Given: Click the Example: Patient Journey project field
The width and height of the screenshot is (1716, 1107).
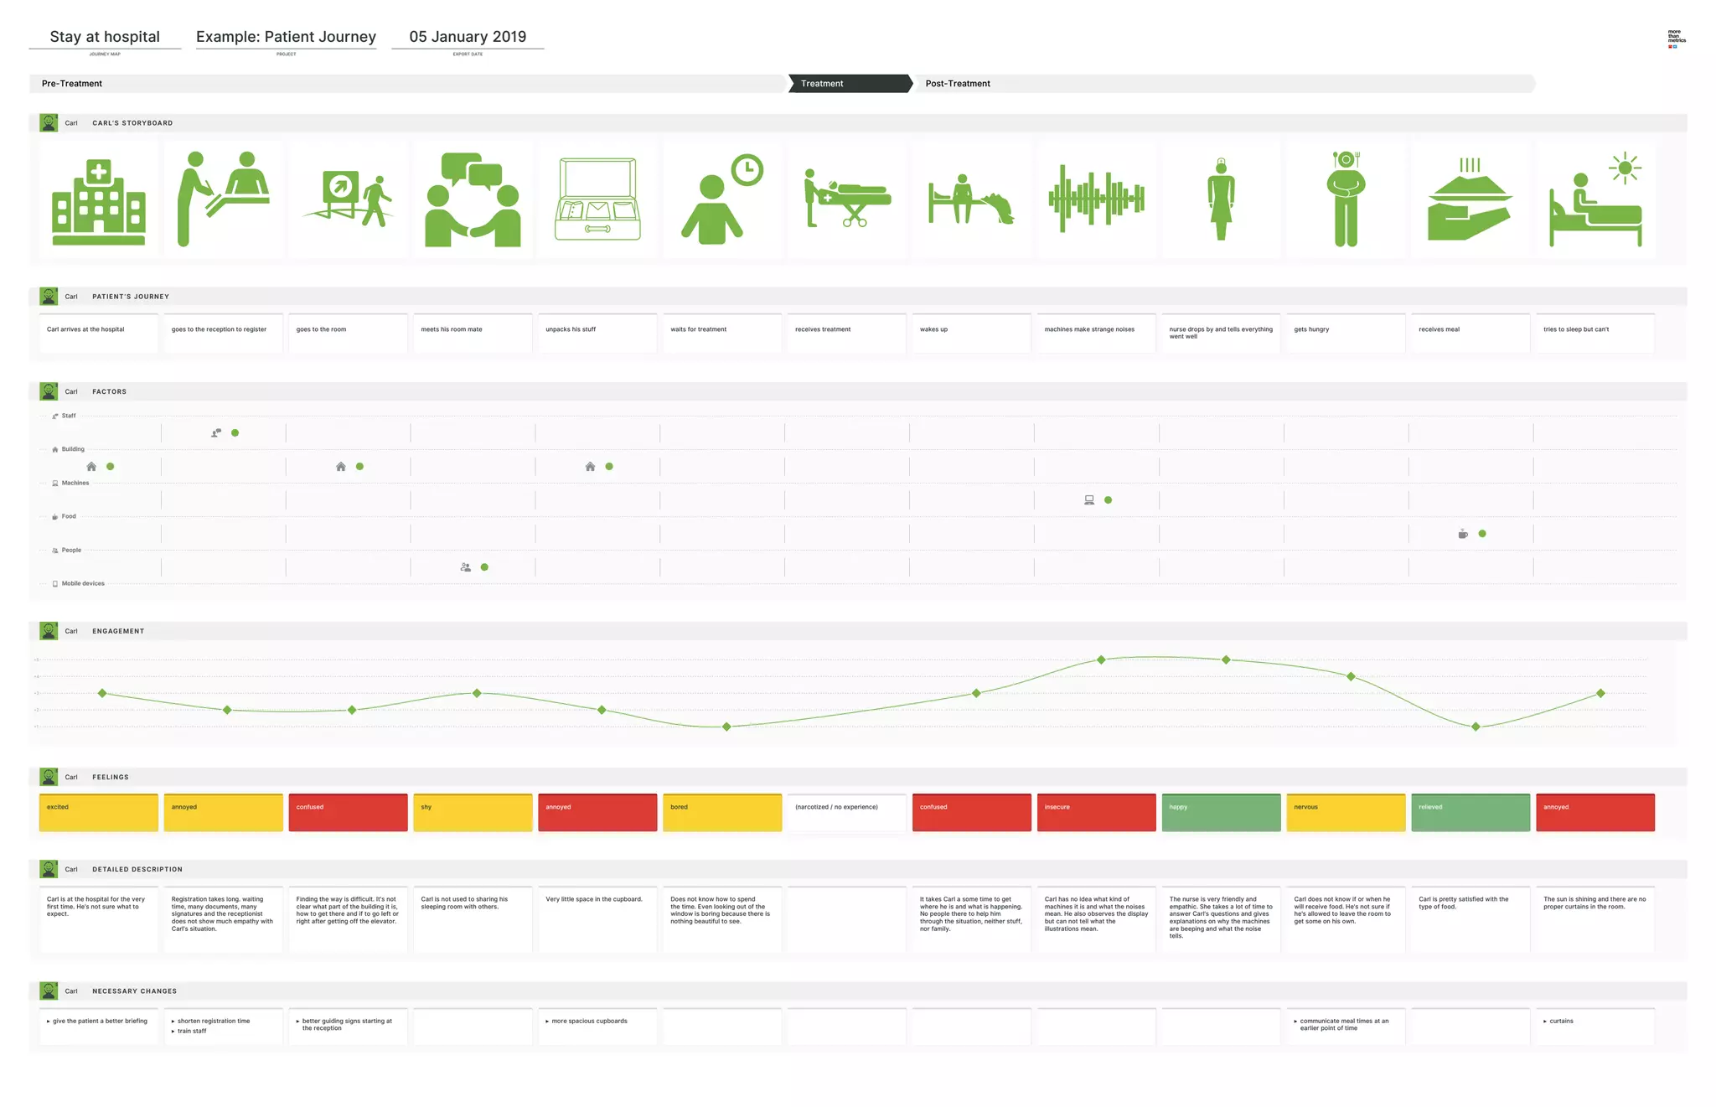Looking at the screenshot, I should click(x=286, y=37).
